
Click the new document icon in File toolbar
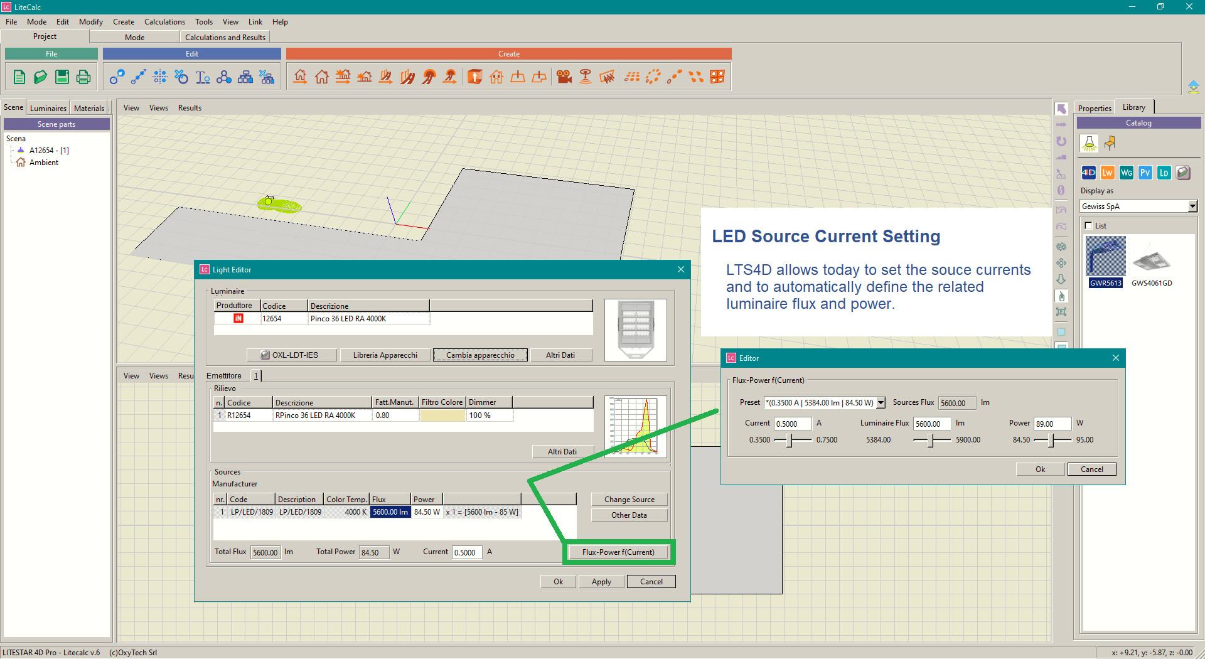19,77
